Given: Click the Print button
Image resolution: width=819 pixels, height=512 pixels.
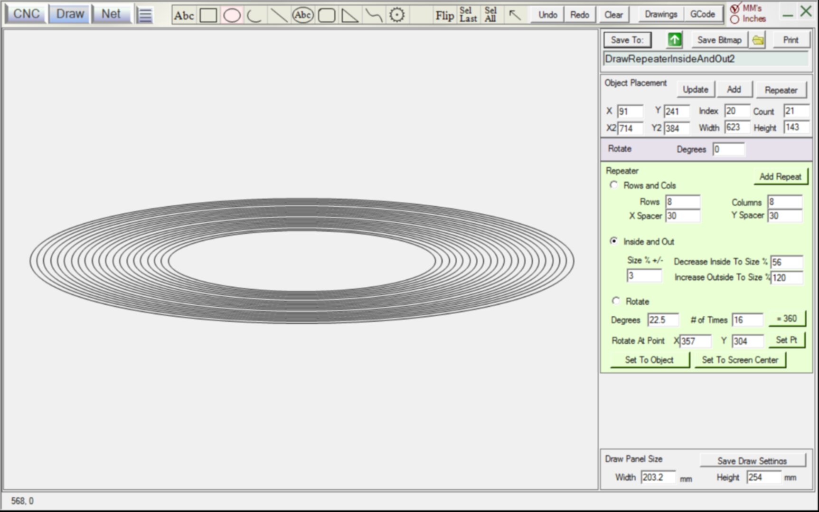Looking at the screenshot, I should [791, 40].
